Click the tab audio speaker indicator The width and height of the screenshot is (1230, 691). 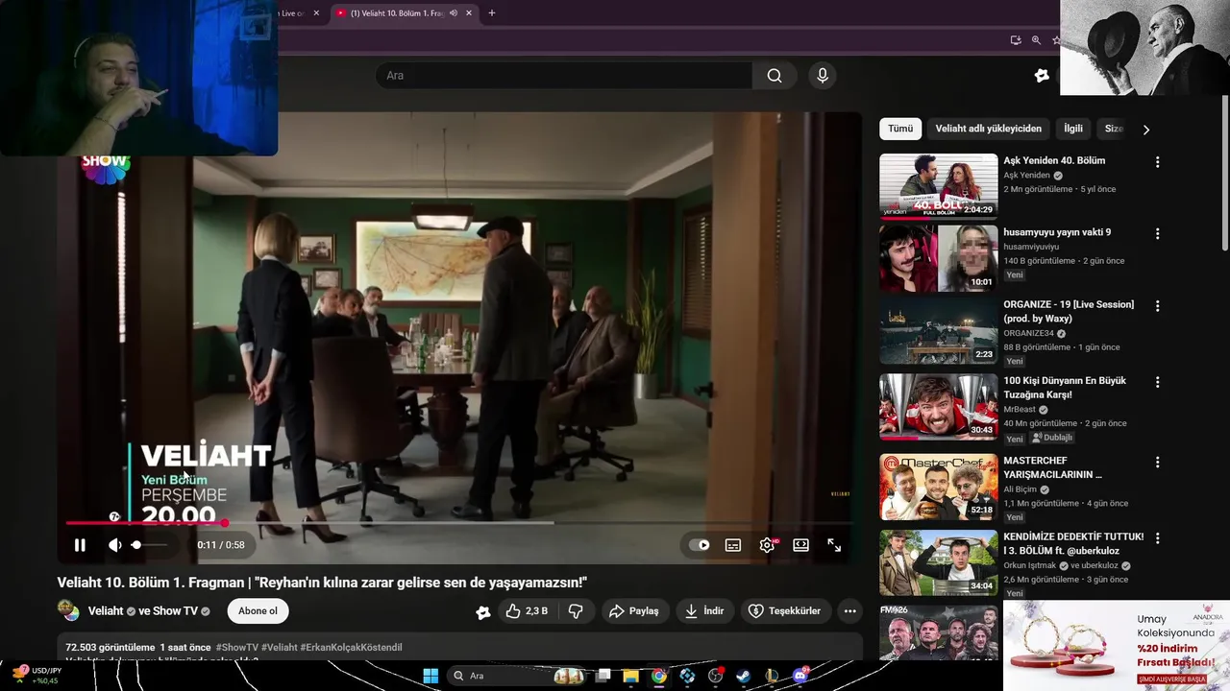coord(453,13)
